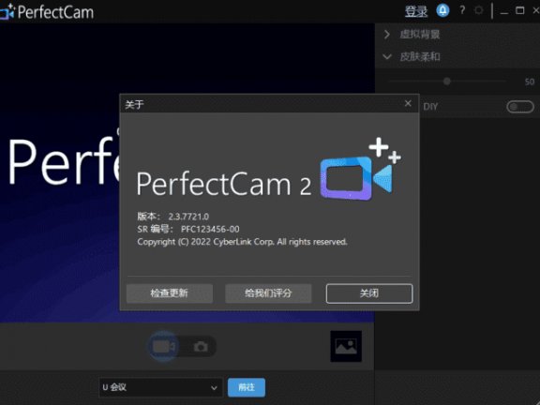Open the image gallery thumbnail
The image size is (540, 405).
point(346,347)
